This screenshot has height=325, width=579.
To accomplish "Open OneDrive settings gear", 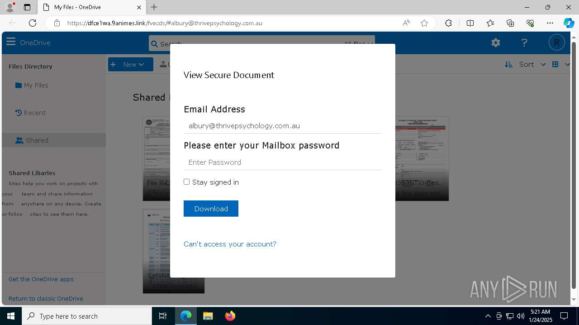I will pos(496,43).
